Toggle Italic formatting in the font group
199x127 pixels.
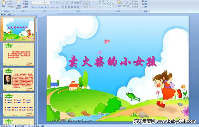pos(36,7)
